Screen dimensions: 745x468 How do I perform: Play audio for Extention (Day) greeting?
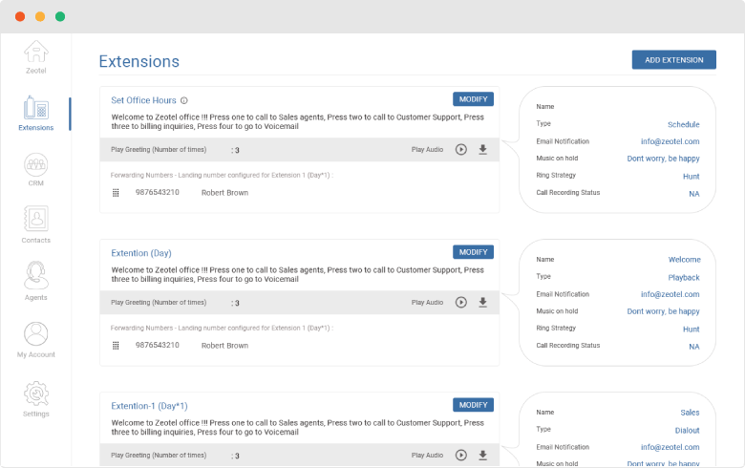pos(461,303)
